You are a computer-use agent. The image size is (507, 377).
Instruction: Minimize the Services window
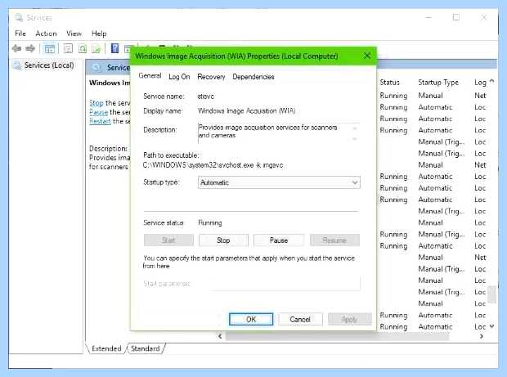[x=428, y=17]
